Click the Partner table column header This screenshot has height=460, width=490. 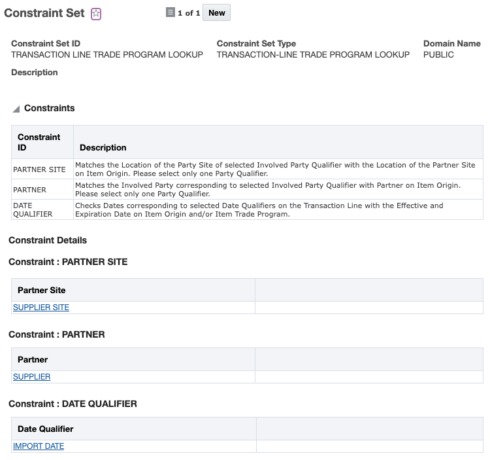point(33,359)
